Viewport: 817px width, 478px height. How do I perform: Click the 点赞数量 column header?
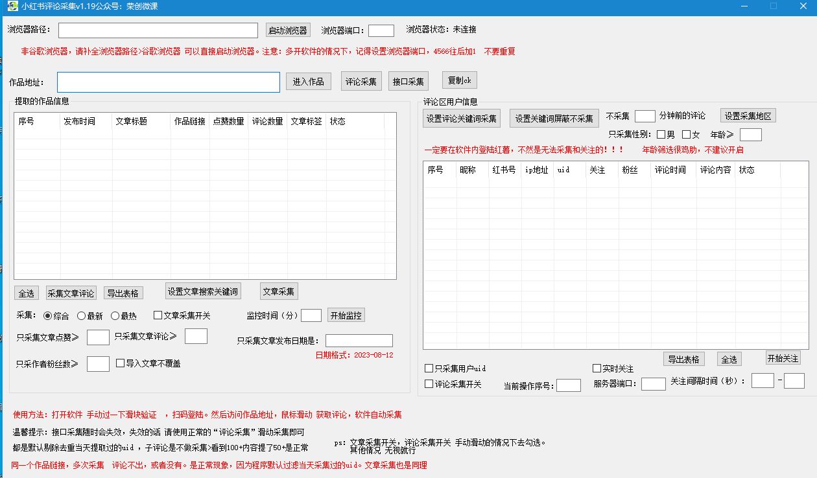[229, 122]
